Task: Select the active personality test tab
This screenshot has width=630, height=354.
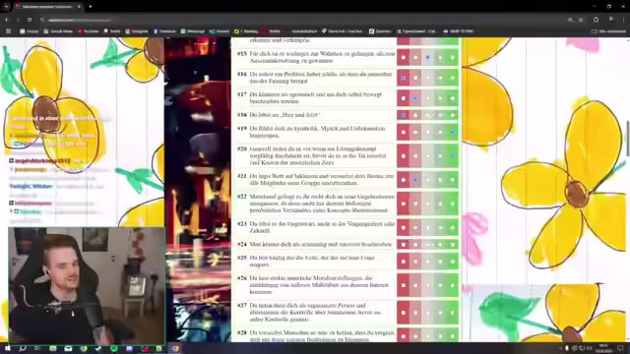Action: (x=47, y=7)
